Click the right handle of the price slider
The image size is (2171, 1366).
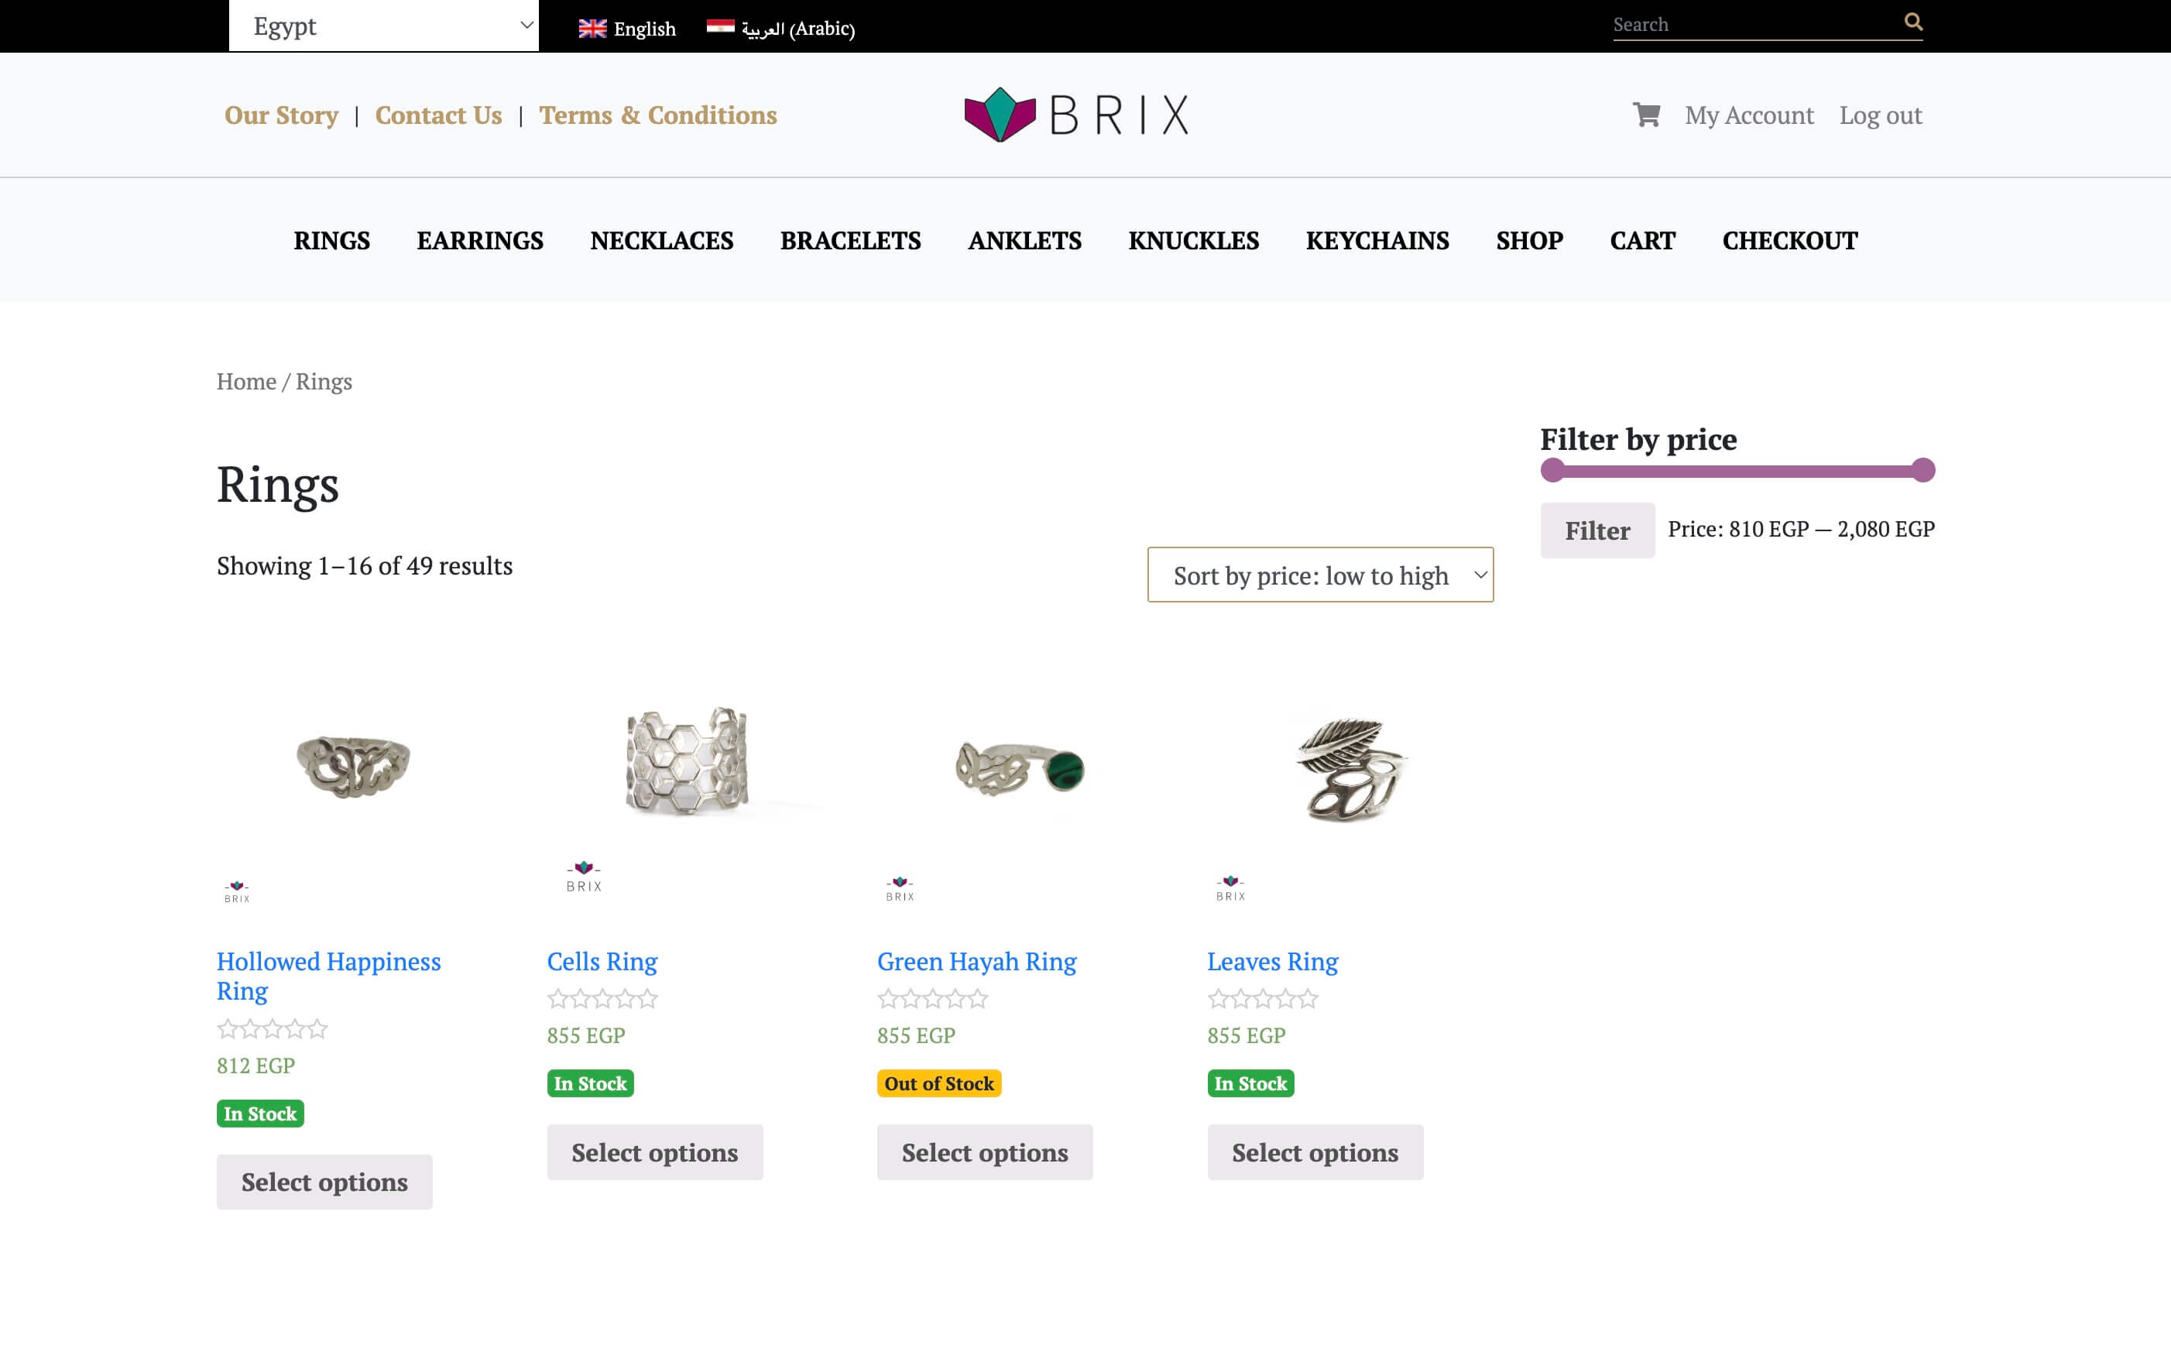(1922, 470)
